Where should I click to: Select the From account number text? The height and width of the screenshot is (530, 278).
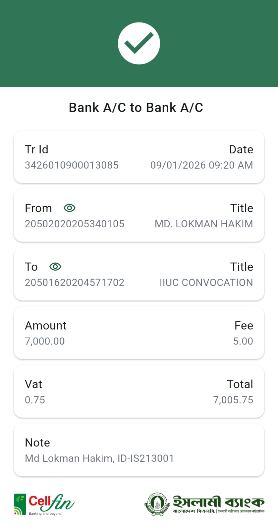pos(75,224)
